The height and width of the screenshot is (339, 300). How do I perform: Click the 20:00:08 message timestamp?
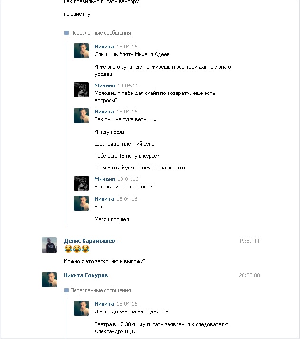tap(249, 275)
